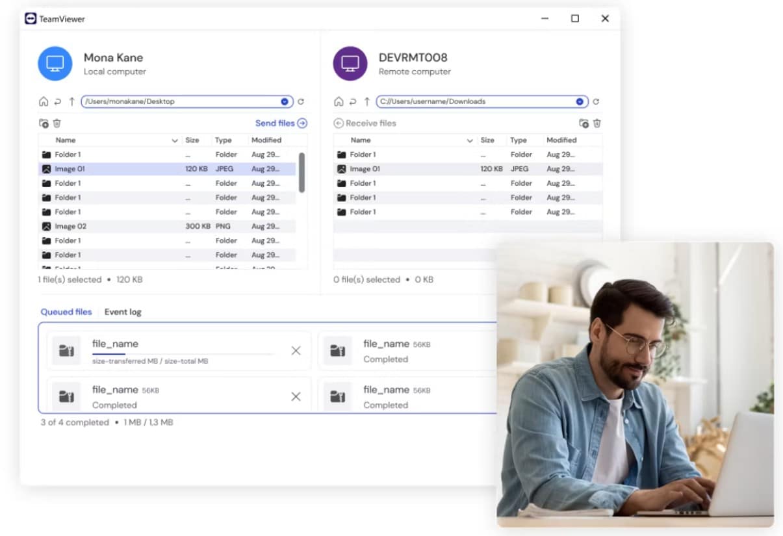Click Receive files button

tap(365, 123)
